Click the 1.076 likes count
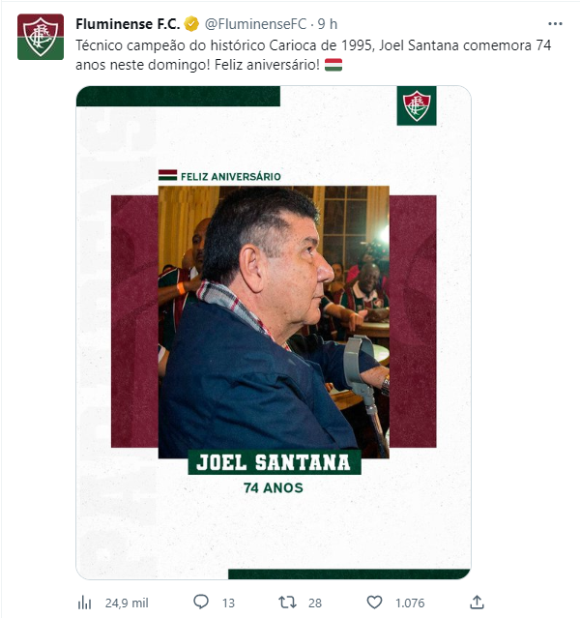Image resolution: width=580 pixels, height=618 pixels. pos(410,603)
